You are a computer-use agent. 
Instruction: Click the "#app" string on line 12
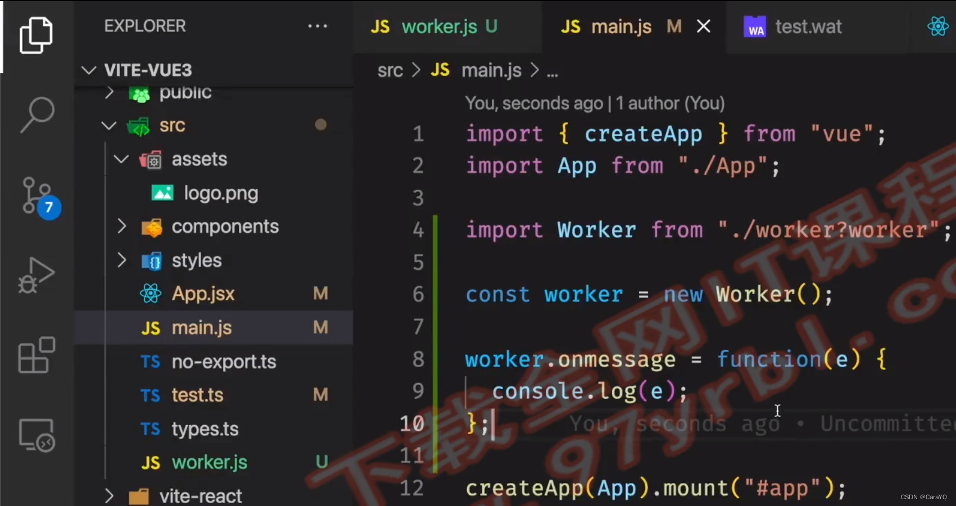[x=782, y=488]
